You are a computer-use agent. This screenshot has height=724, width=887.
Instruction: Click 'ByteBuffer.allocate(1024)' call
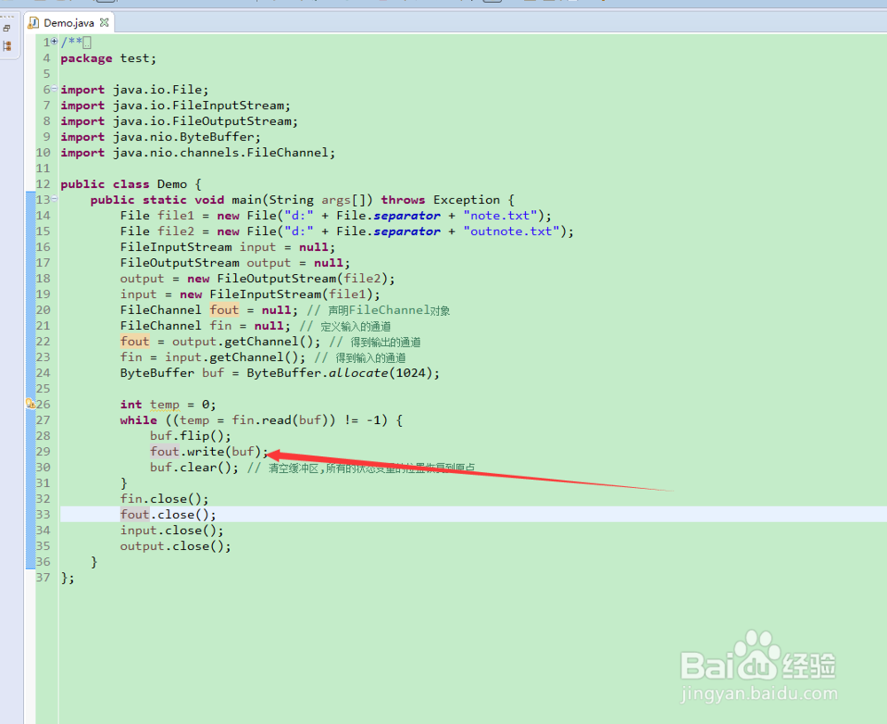click(339, 374)
